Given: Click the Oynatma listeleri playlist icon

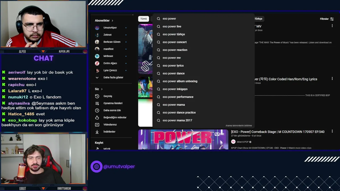Looking at the screenshot, I should (x=97, y=103).
